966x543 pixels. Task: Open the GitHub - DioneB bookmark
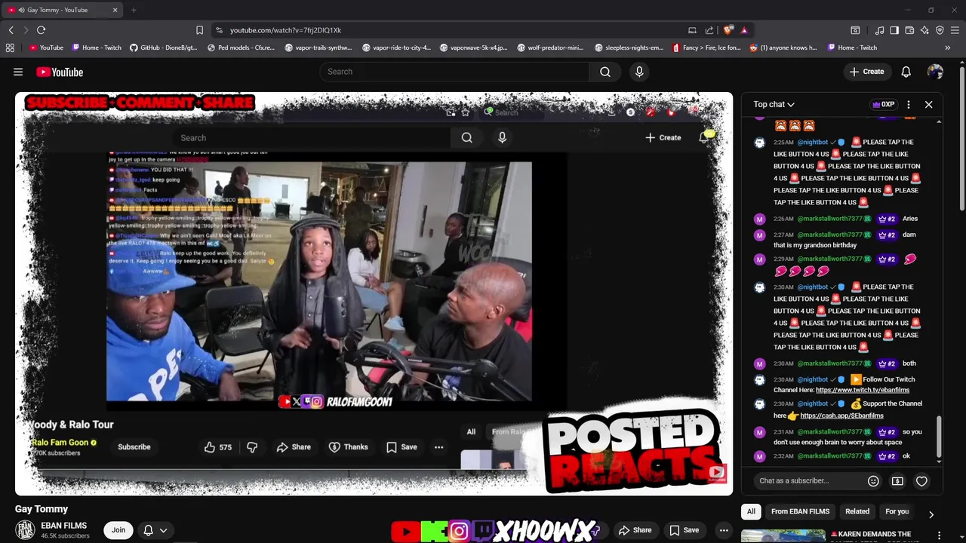coord(163,48)
